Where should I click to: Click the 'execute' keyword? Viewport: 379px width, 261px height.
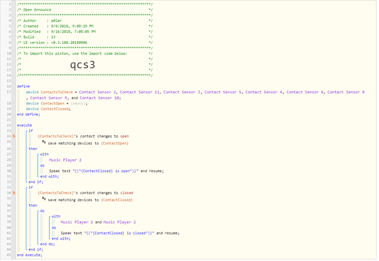pos(24,125)
